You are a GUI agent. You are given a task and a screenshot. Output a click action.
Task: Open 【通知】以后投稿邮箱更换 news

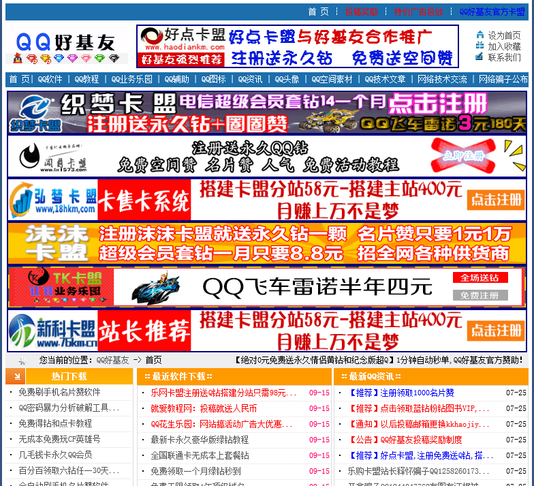click(418, 424)
